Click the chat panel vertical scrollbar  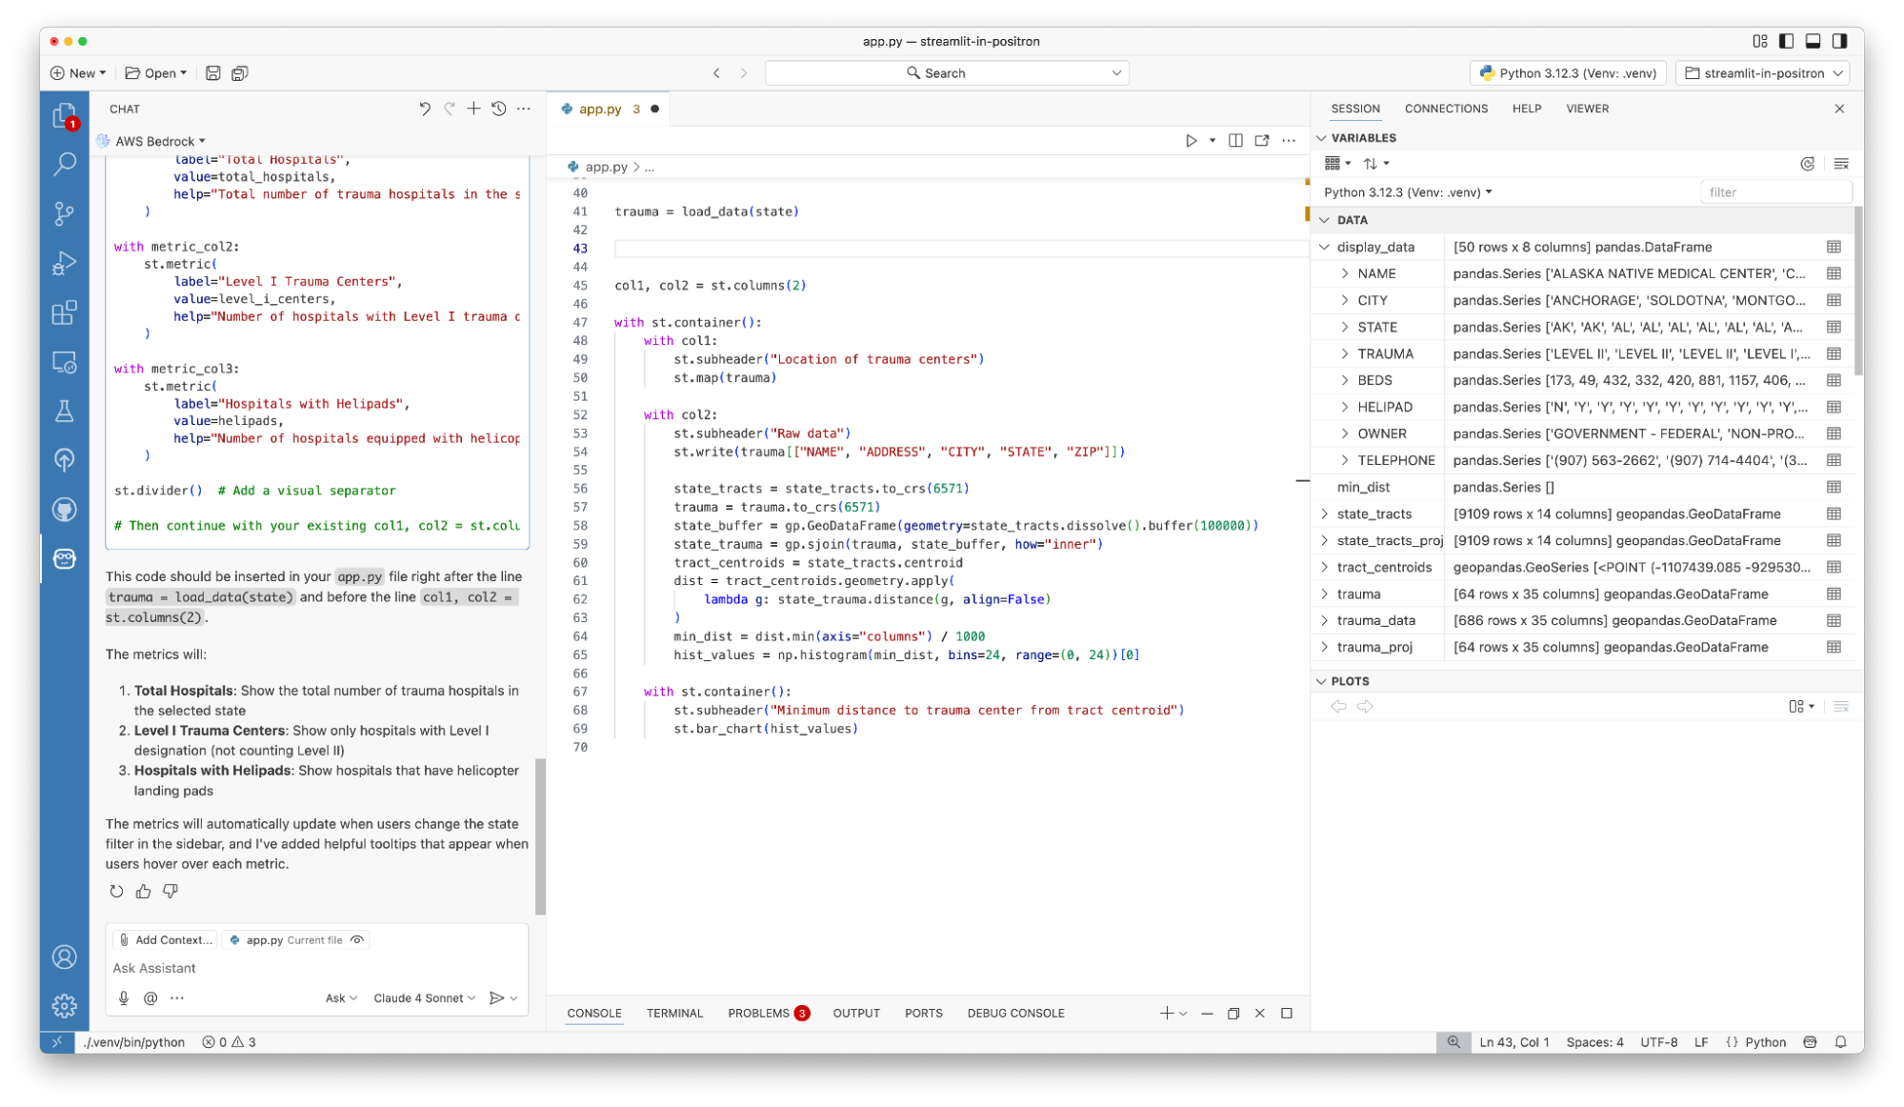[x=540, y=835]
